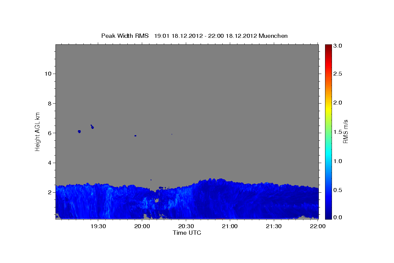The width and height of the screenshot is (394, 263).
Task: Click the 20:30 time tick label
Action: 186,226
